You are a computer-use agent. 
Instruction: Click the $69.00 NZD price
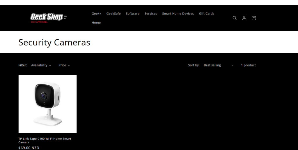pos(29,148)
